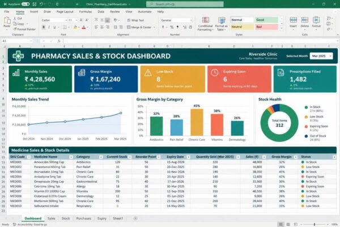Switch to the Page Layout tab
The width and height of the screenshot is (340, 227).
(65, 12)
